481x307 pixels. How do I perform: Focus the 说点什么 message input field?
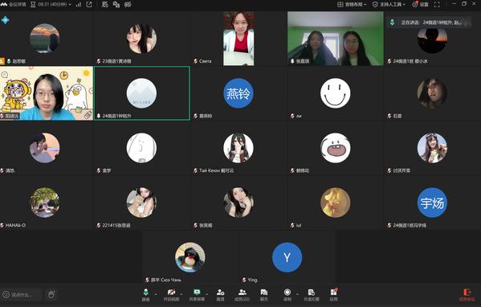[x=22, y=295]
